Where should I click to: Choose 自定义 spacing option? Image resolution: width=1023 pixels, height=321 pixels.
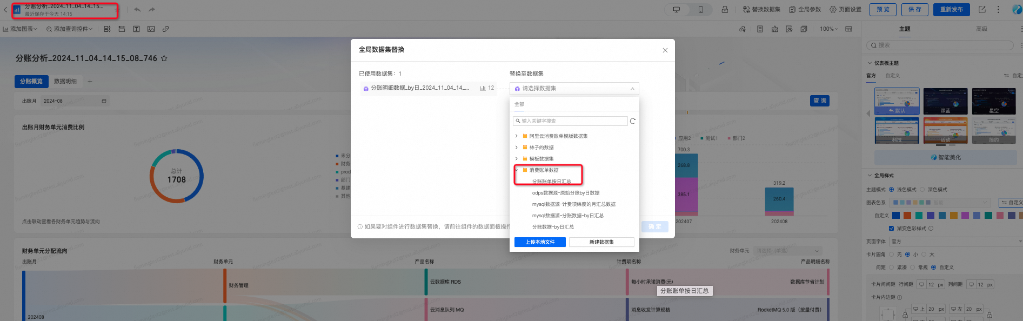coord(933,267)
